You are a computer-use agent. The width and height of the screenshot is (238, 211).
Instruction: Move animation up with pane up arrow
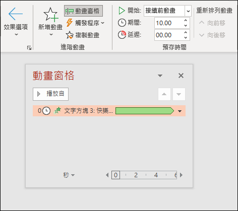click(164, 94)
